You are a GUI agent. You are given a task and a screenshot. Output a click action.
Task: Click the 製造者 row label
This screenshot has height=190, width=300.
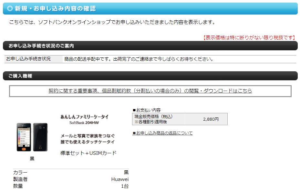[x=20, y=179]
